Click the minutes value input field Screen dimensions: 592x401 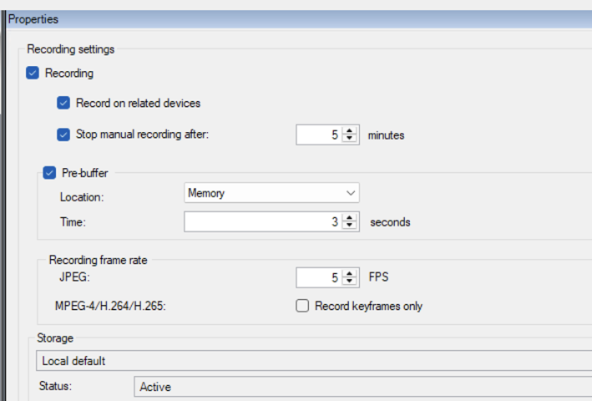(x=319, y=135)
